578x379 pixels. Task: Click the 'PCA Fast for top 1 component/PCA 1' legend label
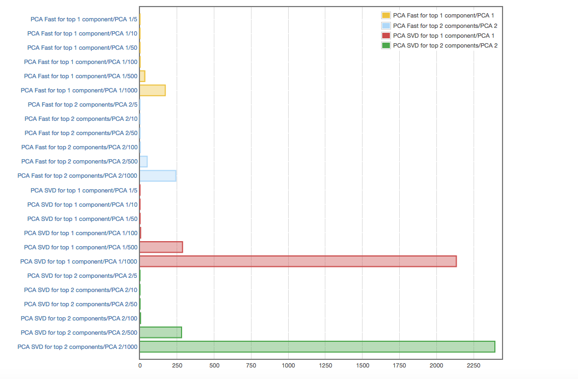pyautogui.click(x=443, y=15)
